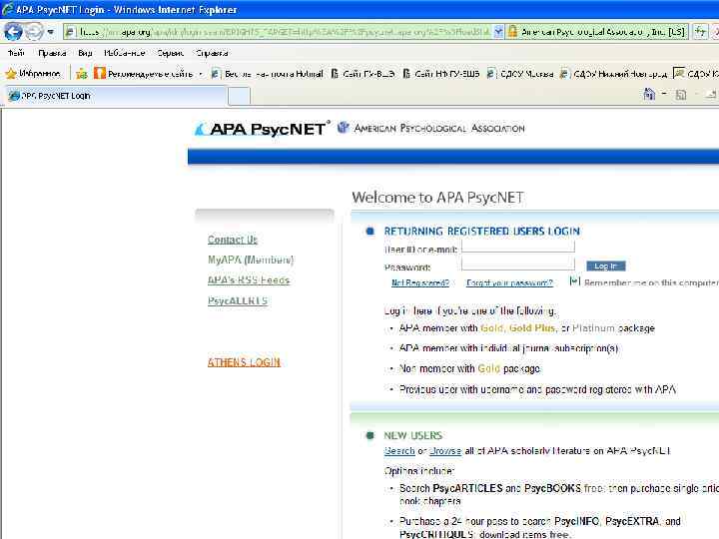Click the Not Registered? link
This screenshot has height=539, width=719.
click(x=420, y=282)
